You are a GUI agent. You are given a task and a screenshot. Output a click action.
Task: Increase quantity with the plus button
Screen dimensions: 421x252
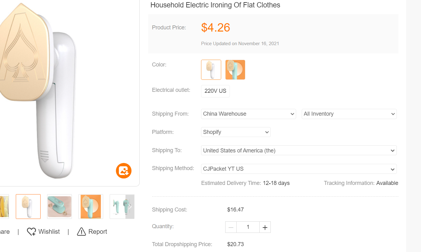265,227
